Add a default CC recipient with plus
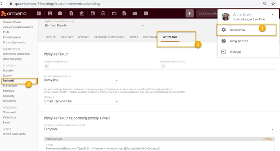This screenshot has height=151, width=280. coord(47,66)
